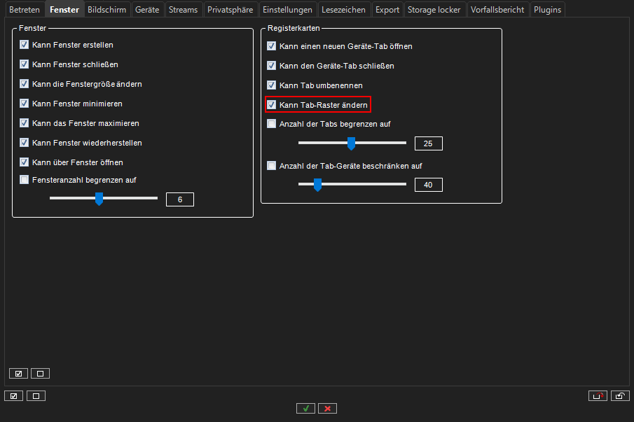Enable 'Fensteranzahl begrenzen auf' checkbox
634x422 pixels.
click(25, 180)
